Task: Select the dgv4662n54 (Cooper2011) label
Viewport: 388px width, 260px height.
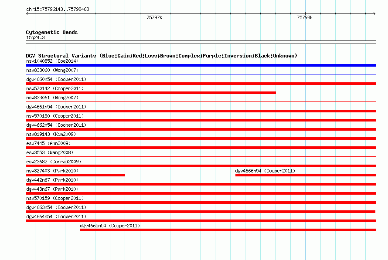Action: [x=56, y=125]
